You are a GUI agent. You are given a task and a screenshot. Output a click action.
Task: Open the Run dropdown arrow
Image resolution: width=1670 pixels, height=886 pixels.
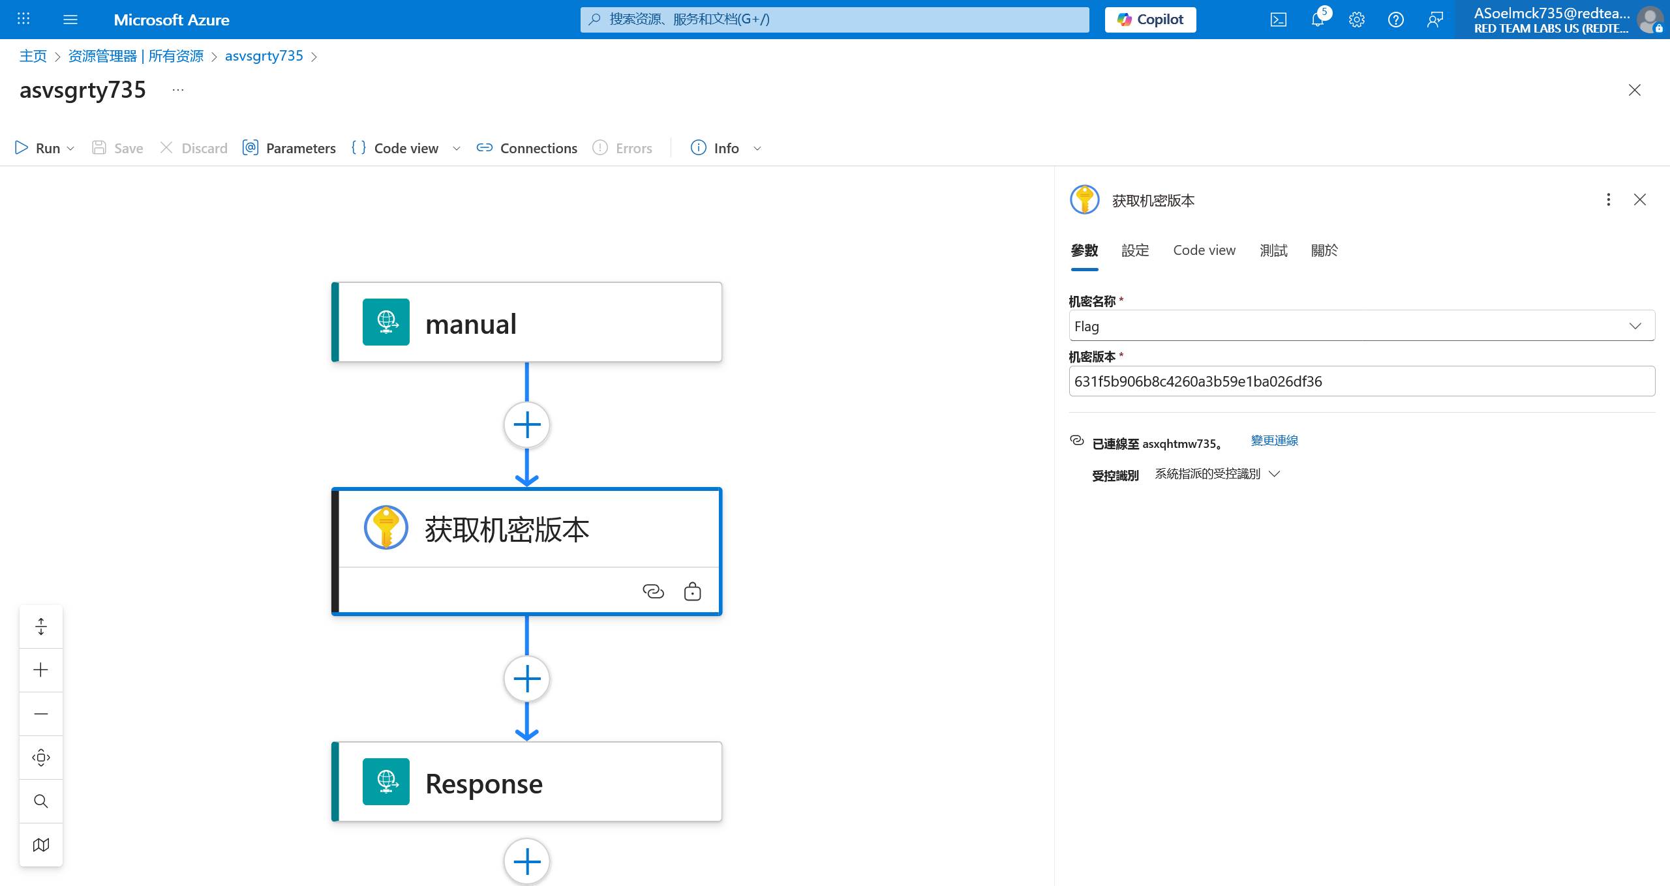[70, 149]
